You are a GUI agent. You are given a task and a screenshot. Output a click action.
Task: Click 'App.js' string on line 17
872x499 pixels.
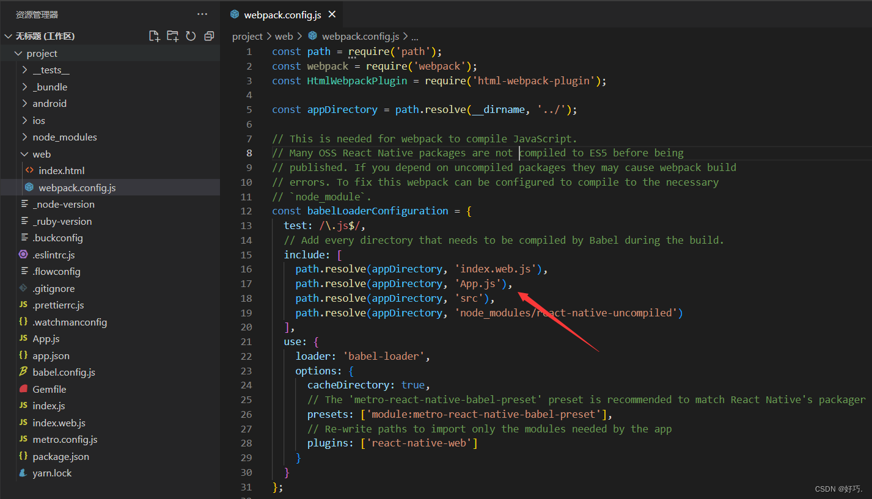pos(478,283)
